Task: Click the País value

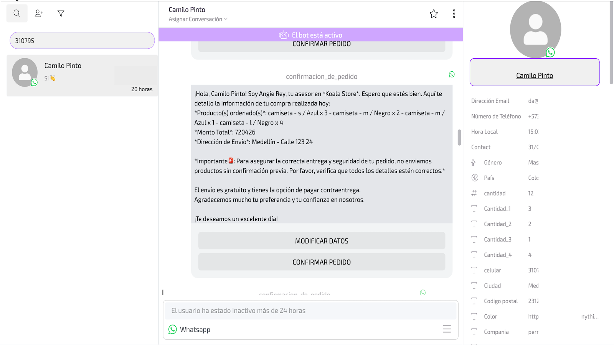Action: [533, 178]
